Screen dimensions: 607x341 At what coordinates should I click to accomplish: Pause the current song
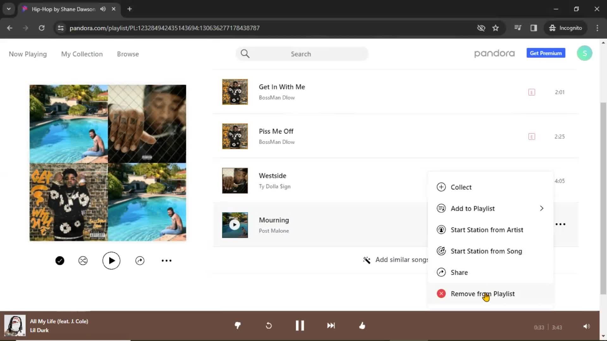(300, 326)
